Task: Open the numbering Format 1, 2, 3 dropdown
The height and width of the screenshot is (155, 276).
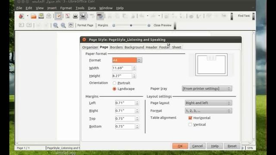Action: tap(208, 111)
